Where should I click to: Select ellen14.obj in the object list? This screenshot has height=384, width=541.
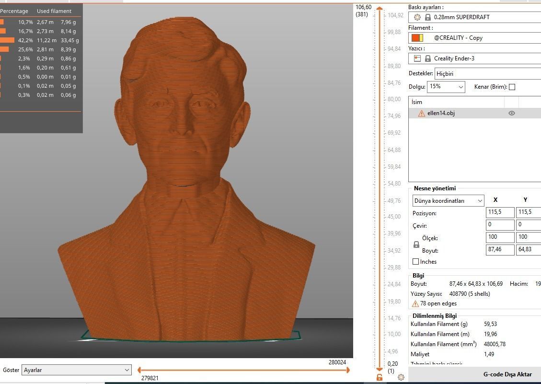(x=475, y=113)
